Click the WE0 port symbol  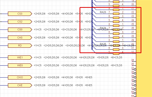[x=20, y=66]
